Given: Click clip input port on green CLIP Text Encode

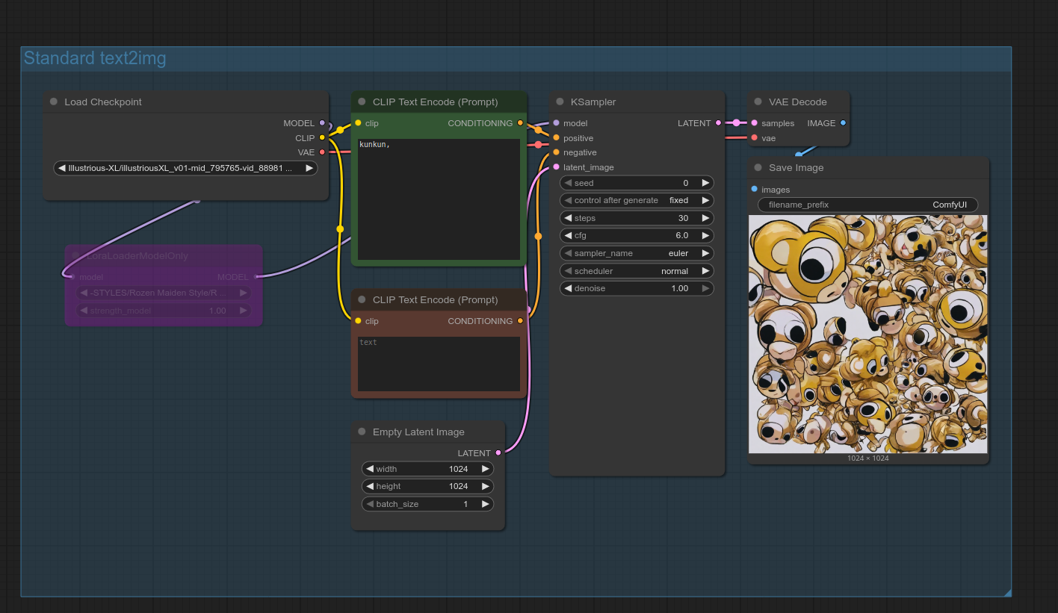Looking at the screenshot, I should (358, 123).
